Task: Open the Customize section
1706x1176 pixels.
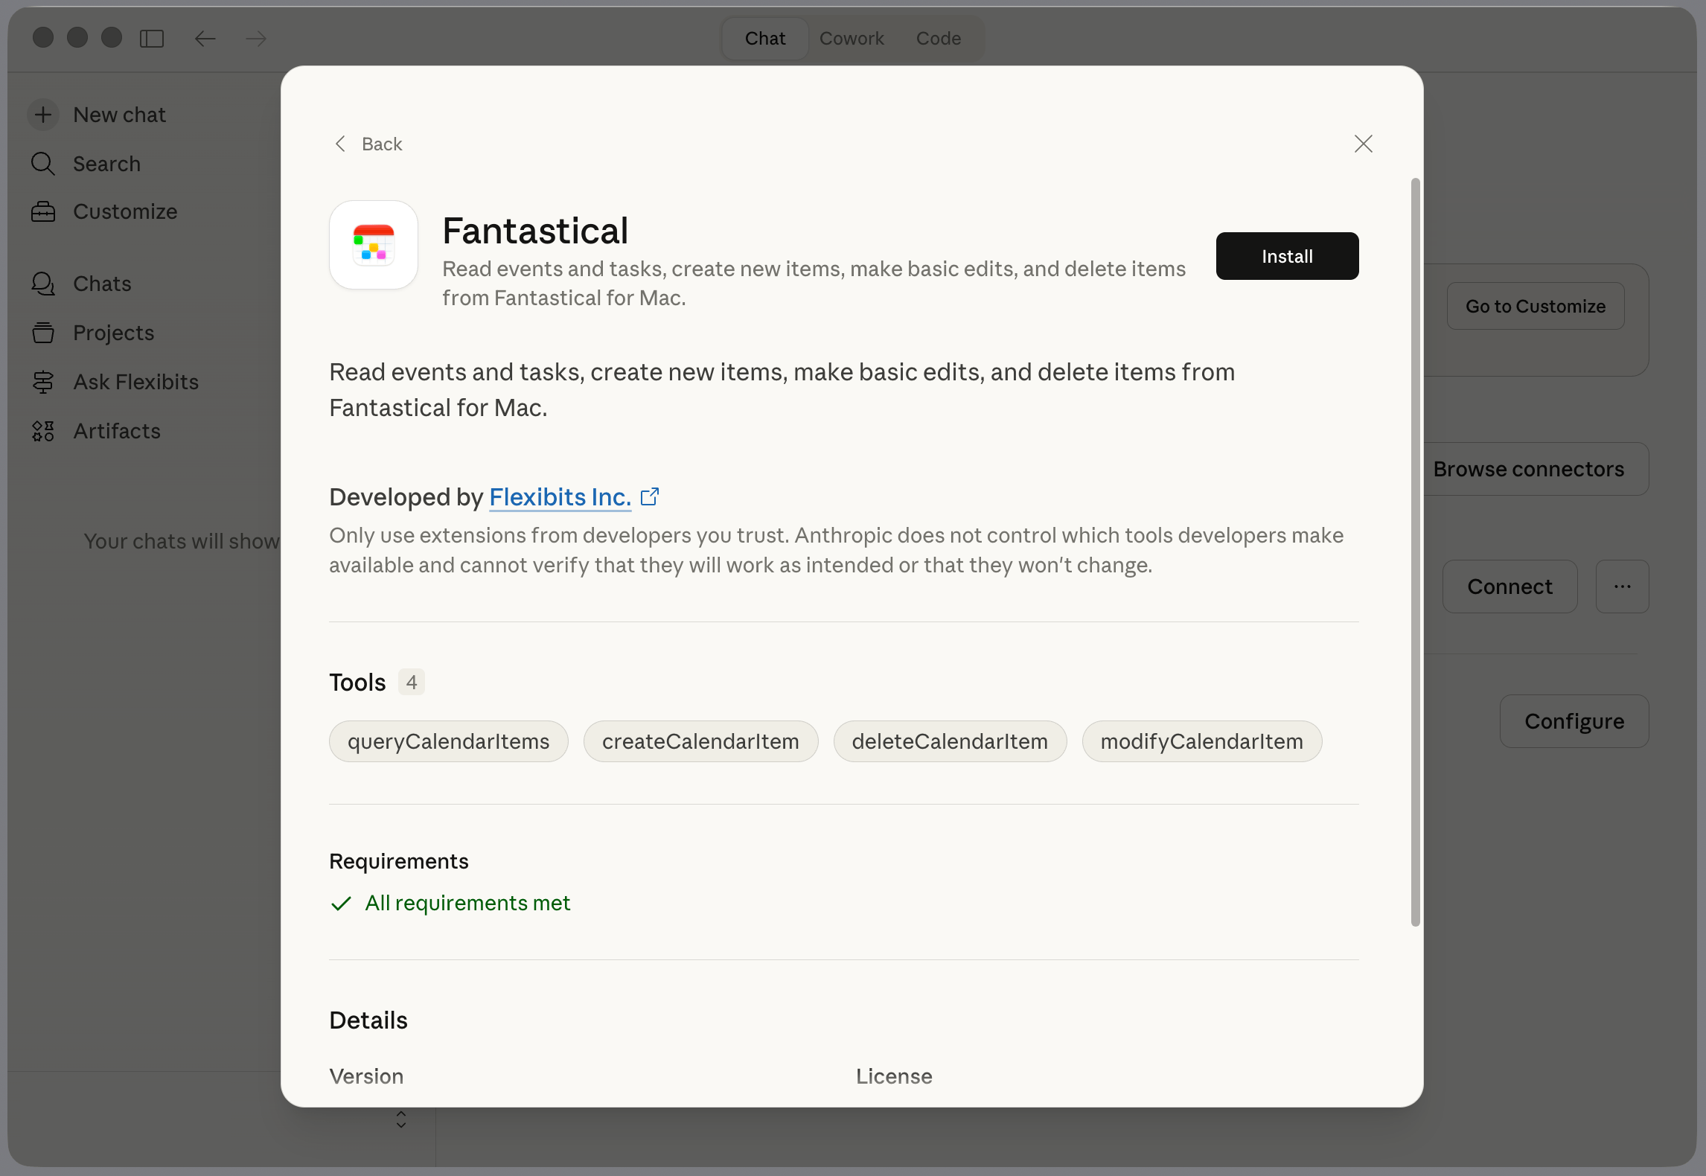Action: (x=125, y=212)
